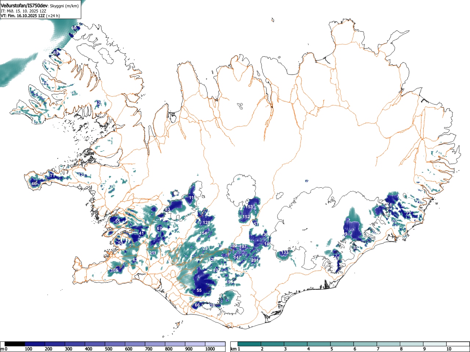Click the 'IT: Mið. 15. 10. 2025 12Z' line
Screen dimensions: 470x352
[23, 11]
